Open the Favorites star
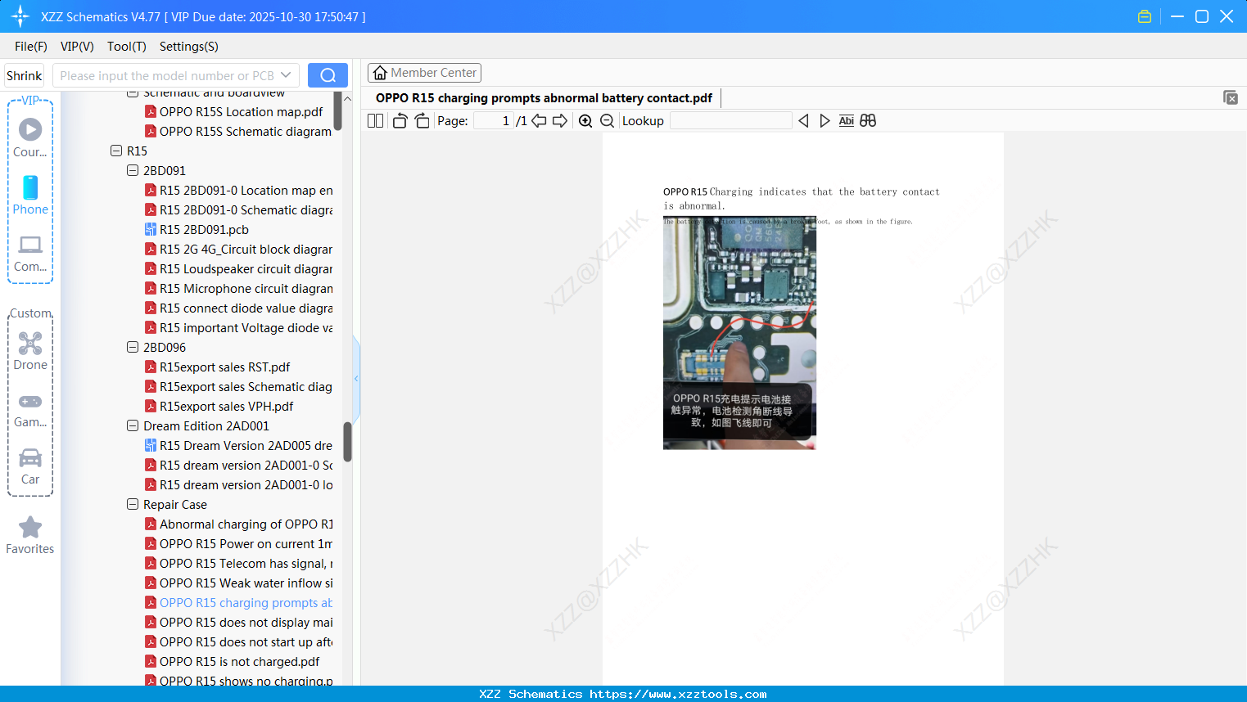The image size is (1247, 702). coord(30,535)
